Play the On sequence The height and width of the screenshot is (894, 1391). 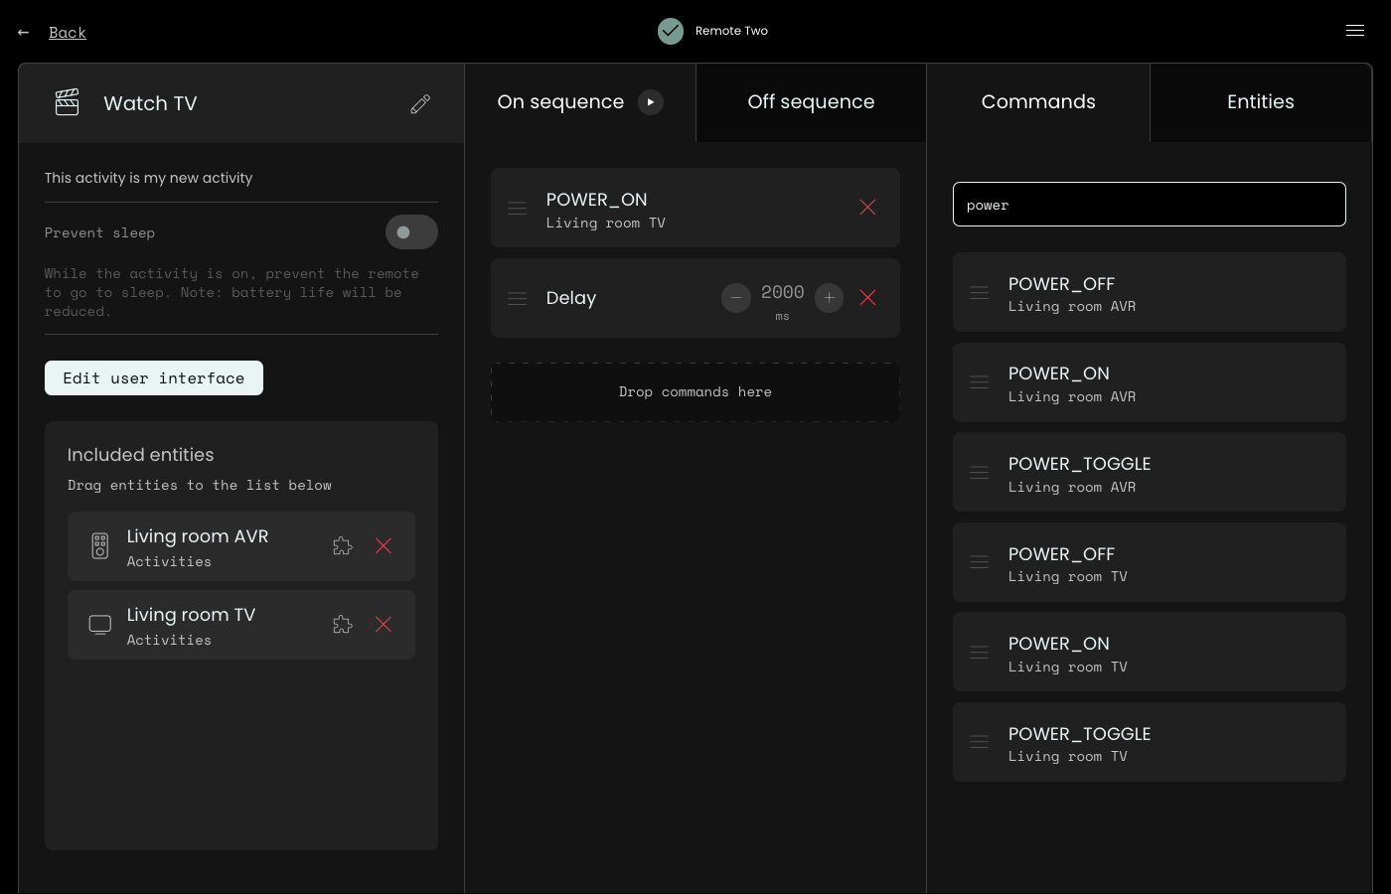[x=650, y=102]
